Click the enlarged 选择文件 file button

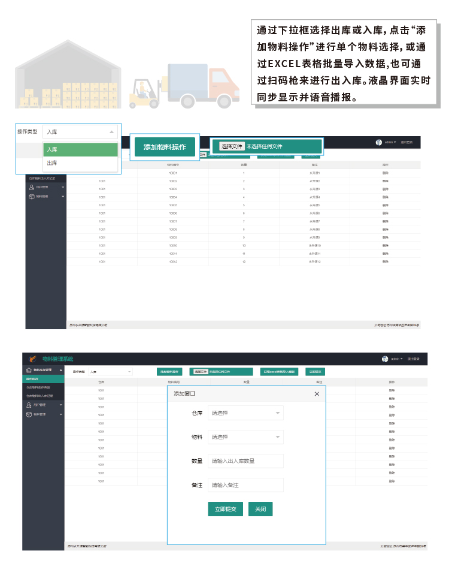[x=232, y=146]
